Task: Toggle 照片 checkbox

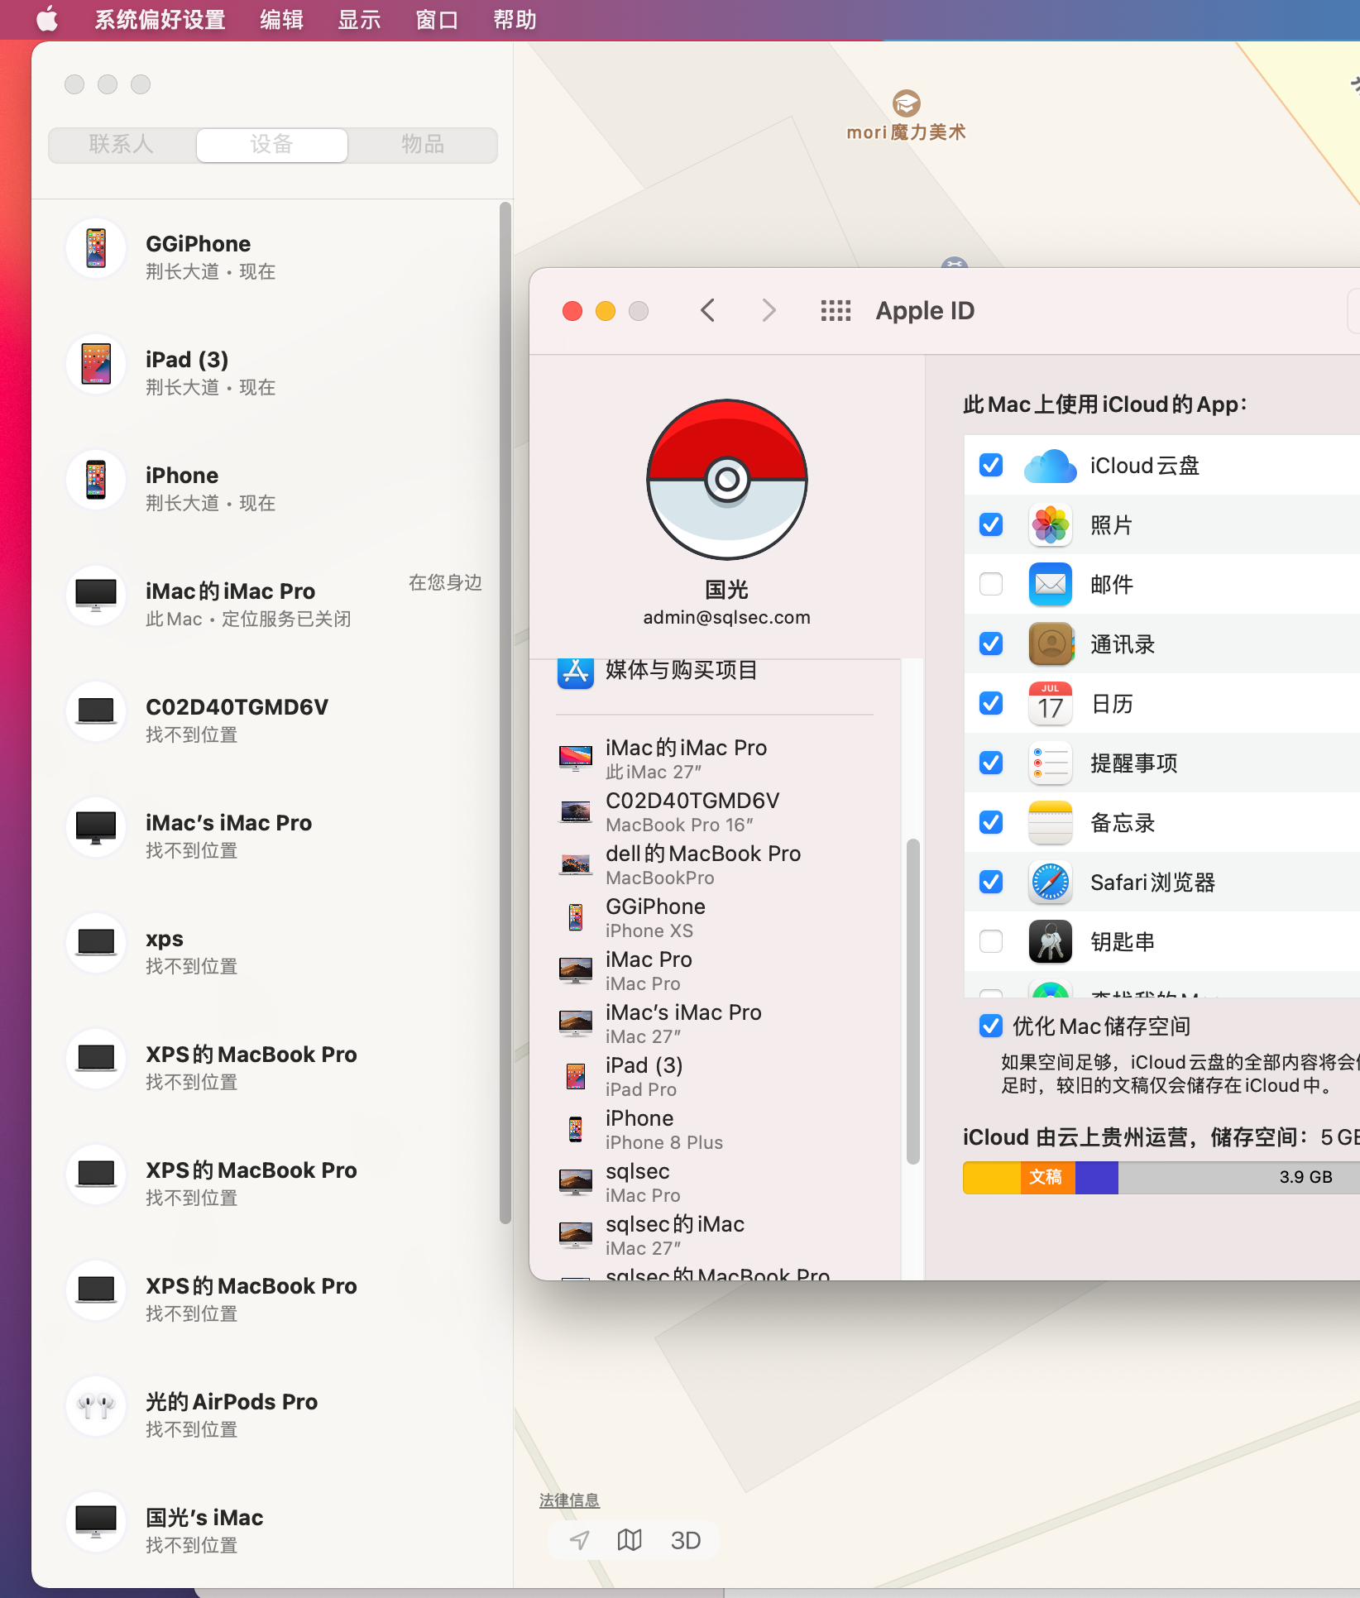Action: [x=991, y=525]
